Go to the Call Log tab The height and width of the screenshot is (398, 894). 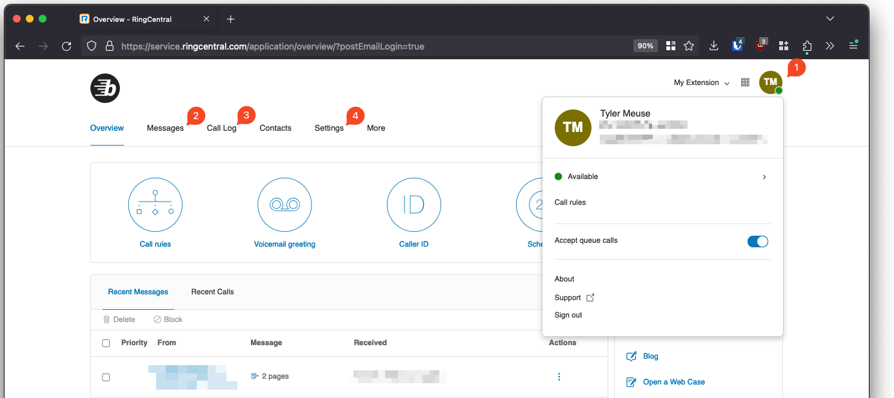click(x=221, y=128)
